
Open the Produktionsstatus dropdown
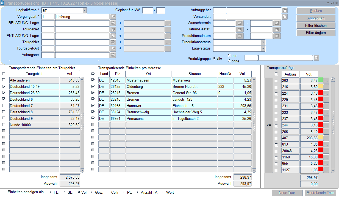pos(263,42)
